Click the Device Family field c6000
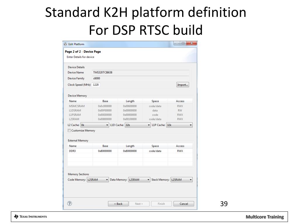 [140, 78]
